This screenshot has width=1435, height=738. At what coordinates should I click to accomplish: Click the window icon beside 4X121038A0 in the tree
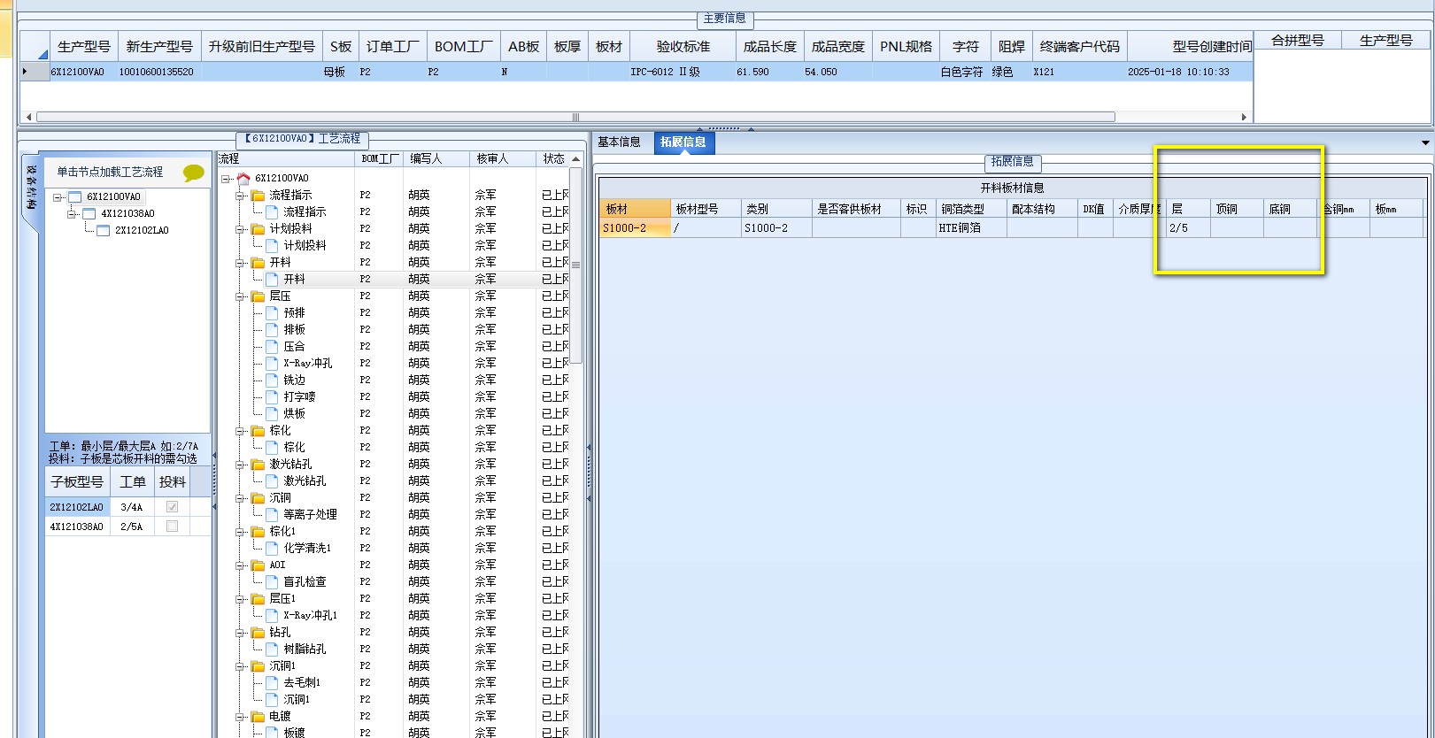point(89,213)
